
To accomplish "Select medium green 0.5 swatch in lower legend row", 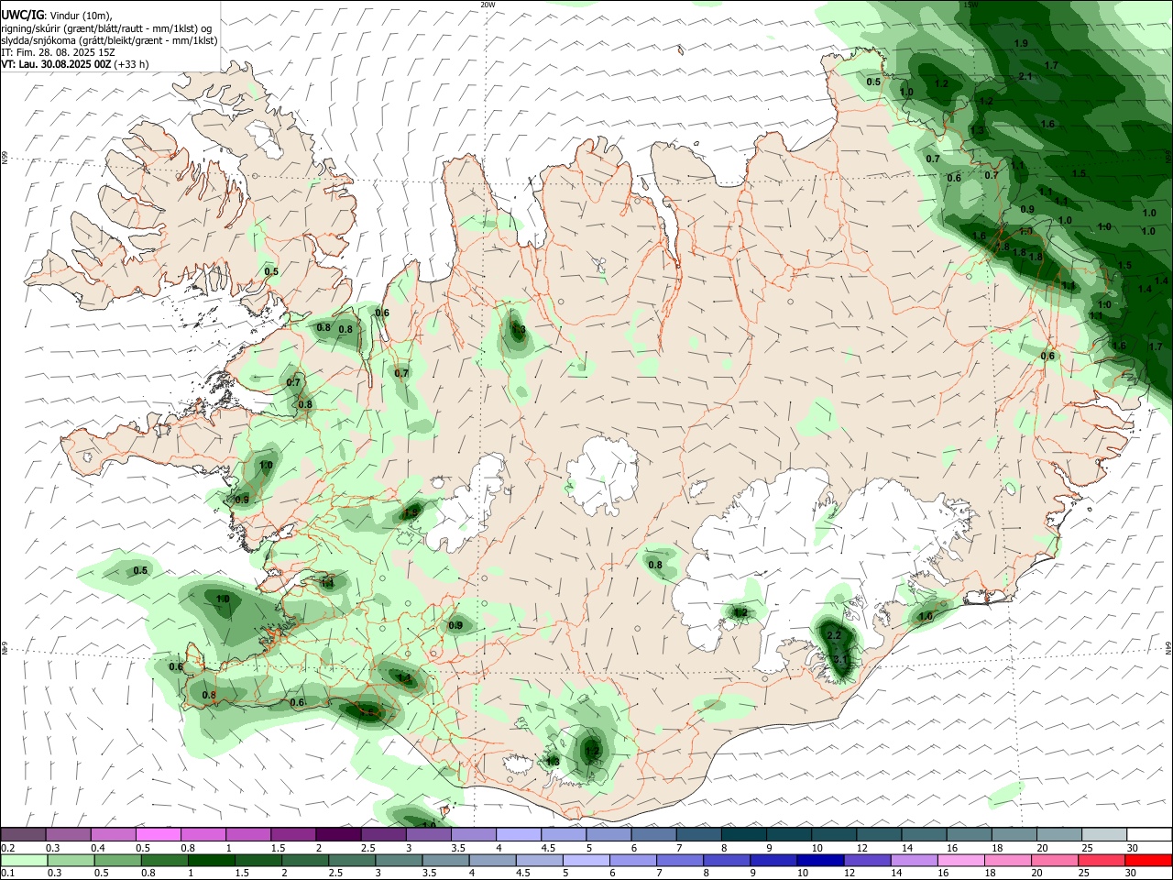I will point(117,860).
